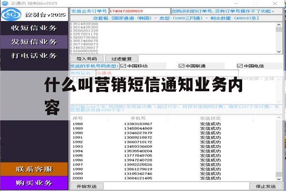Screen dimensions: 286x191
Task: Click phone number 13105342746
Action: [x=138, y=174]
